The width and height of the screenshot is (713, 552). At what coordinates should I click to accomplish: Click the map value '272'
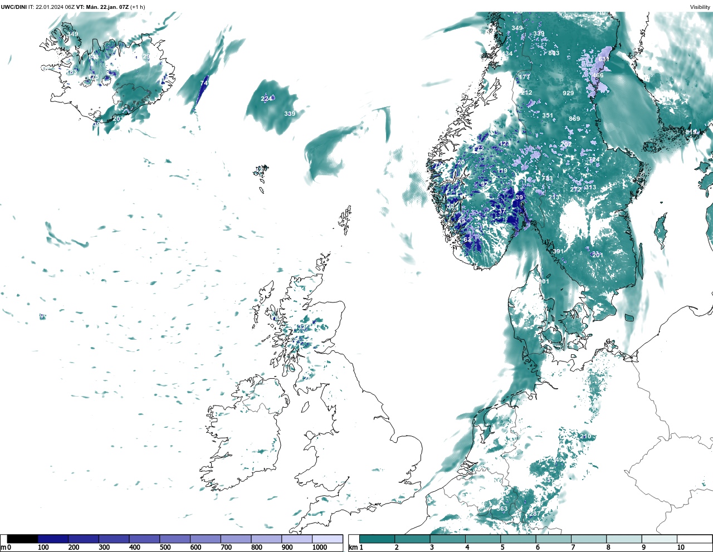(575, 189)
